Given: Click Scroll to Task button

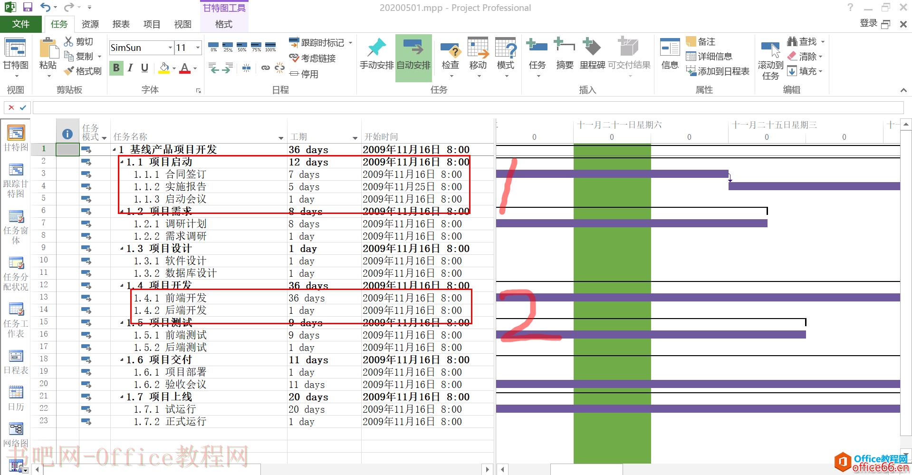Looking at the screenshot, I should [x=770, y=60].
